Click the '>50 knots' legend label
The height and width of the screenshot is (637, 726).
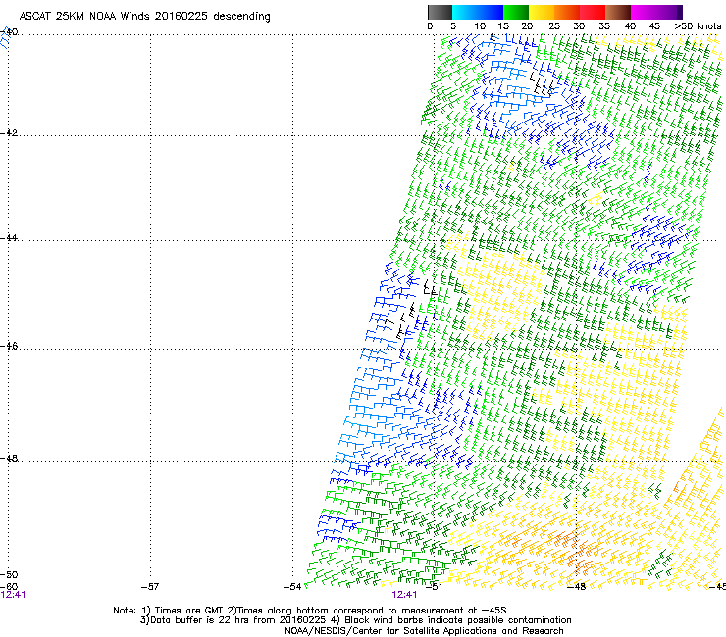[x=698, y=26]
